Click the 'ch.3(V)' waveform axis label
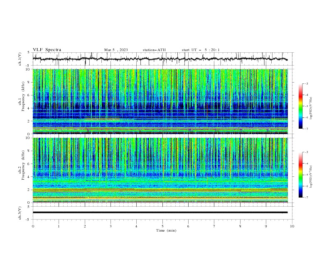Image resolution: width=329 pixels, height=254 pixels. tap(20, 213)
